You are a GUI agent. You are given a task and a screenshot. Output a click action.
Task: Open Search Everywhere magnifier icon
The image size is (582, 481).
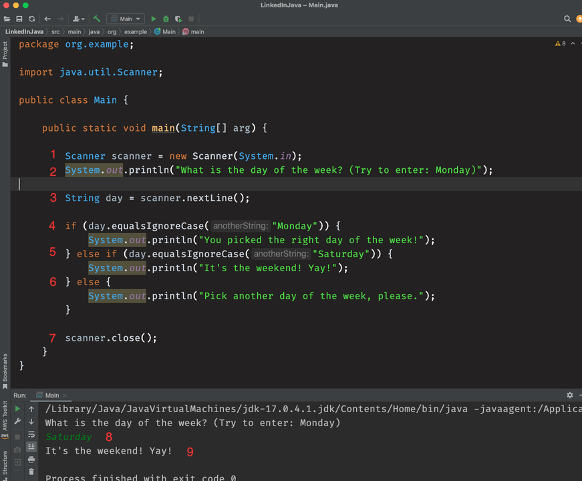[x=567, y=19]
